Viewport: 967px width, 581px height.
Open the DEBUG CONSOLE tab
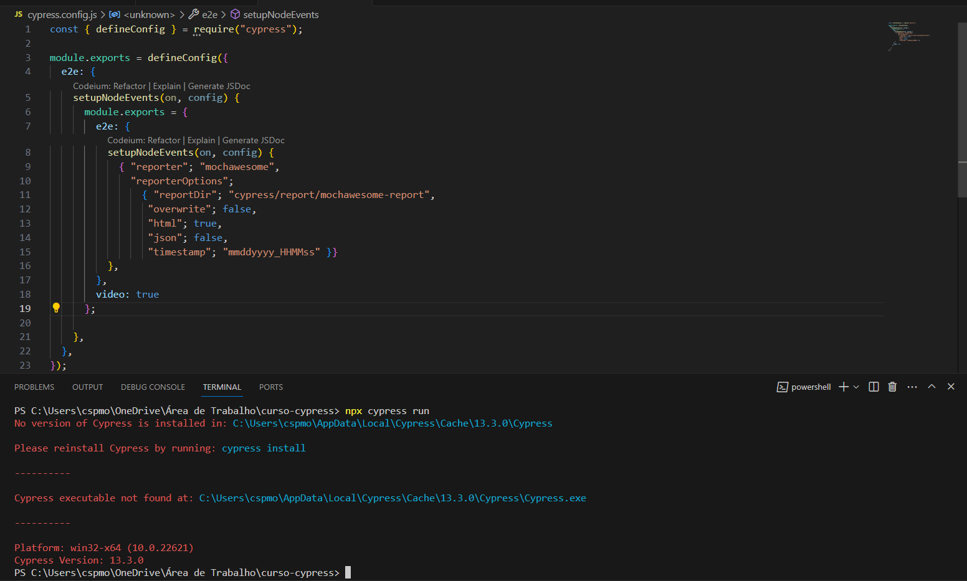click(x=153, y=387)
